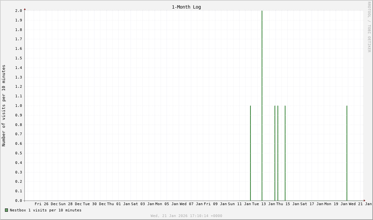373x220 pixels.
Task: Click the RRDTOOL / TOBI OETIKER watermark
Action: click(x=369, y=27)
